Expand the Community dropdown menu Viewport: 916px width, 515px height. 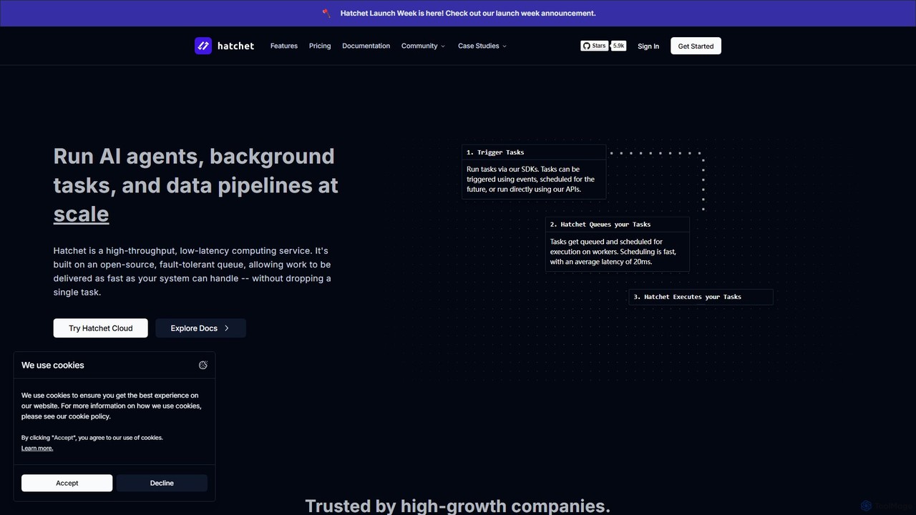[423, 46]
